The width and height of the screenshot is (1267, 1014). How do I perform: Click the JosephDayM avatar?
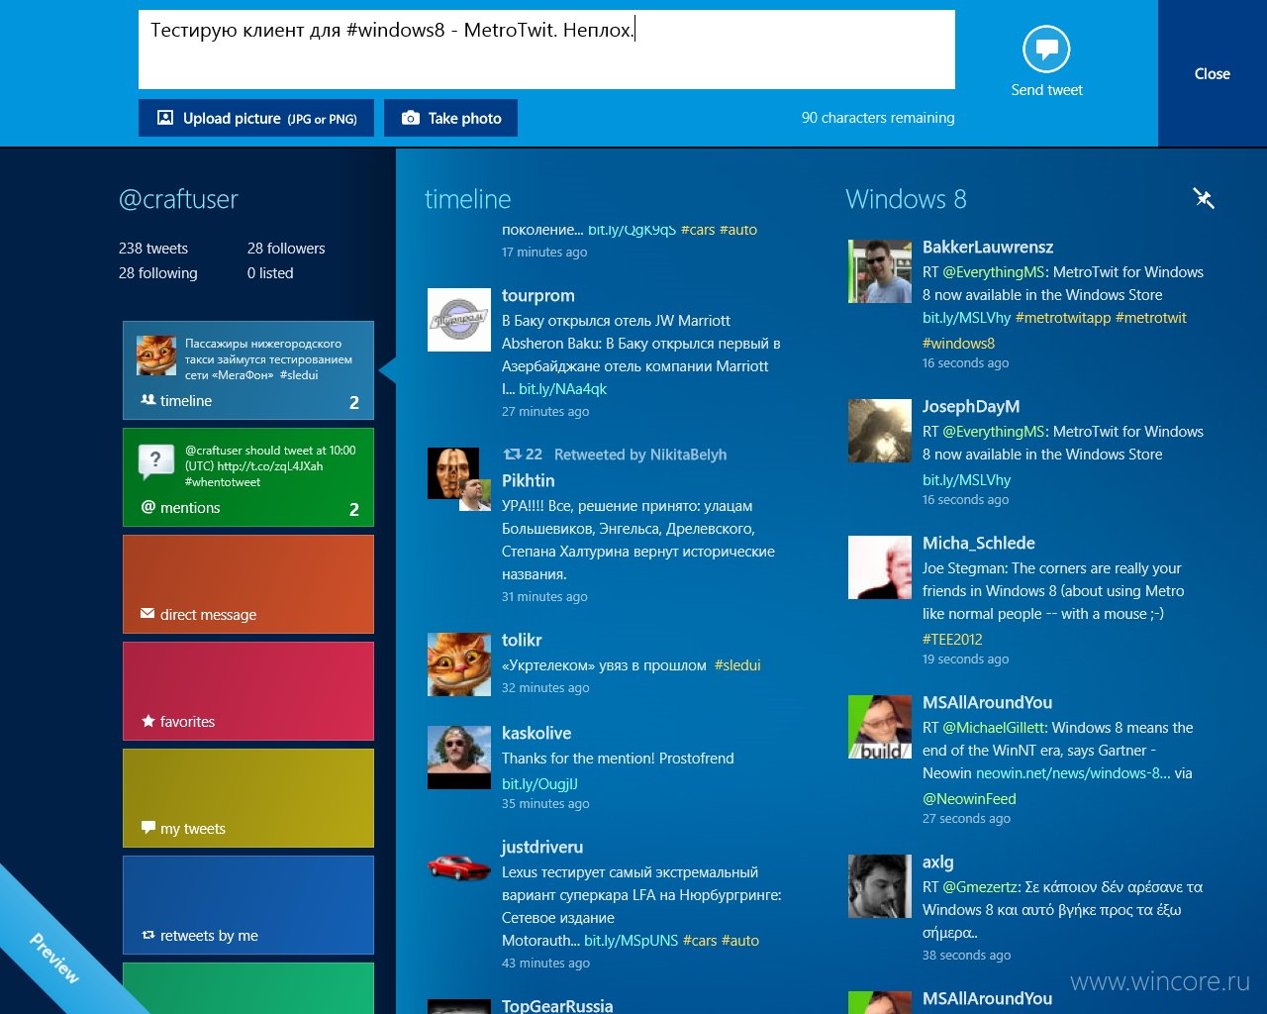pyautogui.click(x=880, y=431)
